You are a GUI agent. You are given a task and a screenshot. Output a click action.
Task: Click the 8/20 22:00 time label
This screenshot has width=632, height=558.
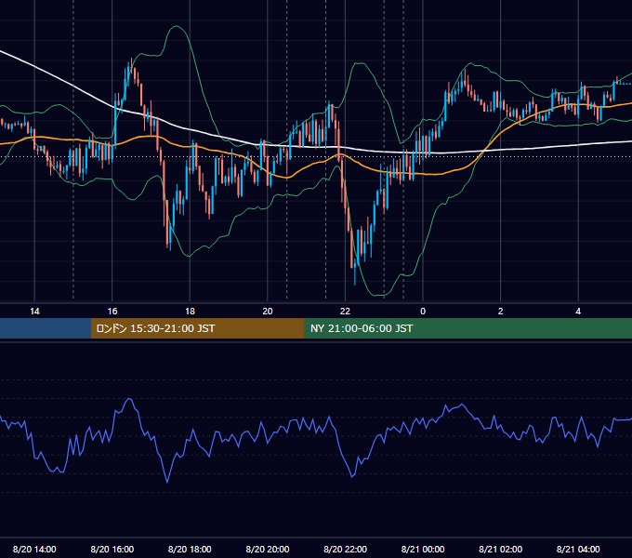coord(346,549)
